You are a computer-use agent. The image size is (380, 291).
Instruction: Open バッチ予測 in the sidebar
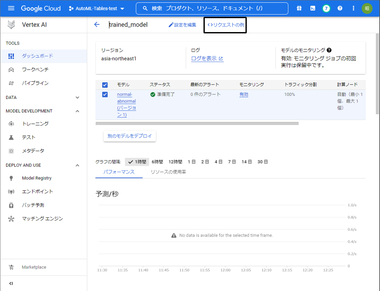click(44, 205)
